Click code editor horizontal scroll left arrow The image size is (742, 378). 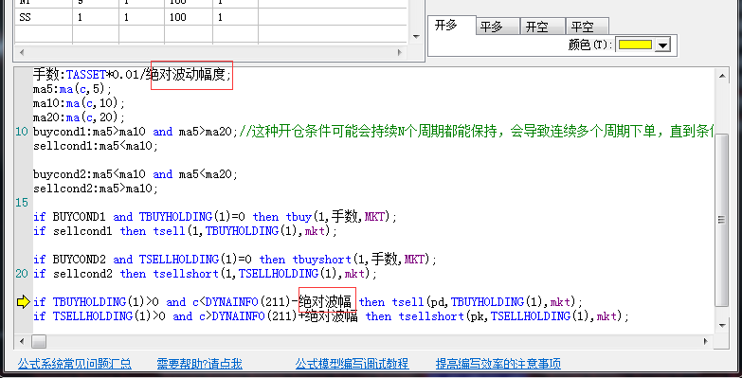21,341
